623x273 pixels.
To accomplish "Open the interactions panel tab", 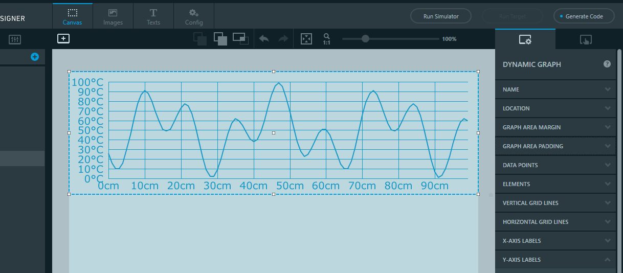I will pos(586,39).
